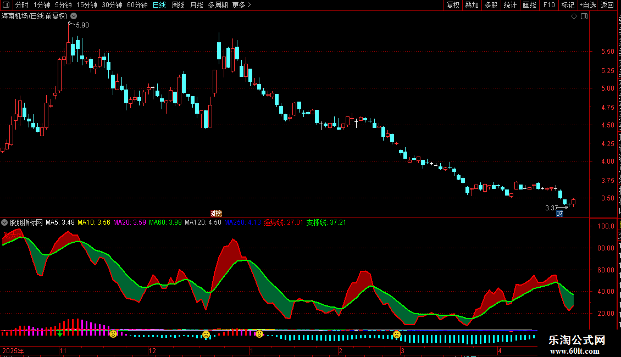This screenshot has height=357, width=621.
Task: Click the third sad-face signal icon near month 1
Action: tap(259, 334)
